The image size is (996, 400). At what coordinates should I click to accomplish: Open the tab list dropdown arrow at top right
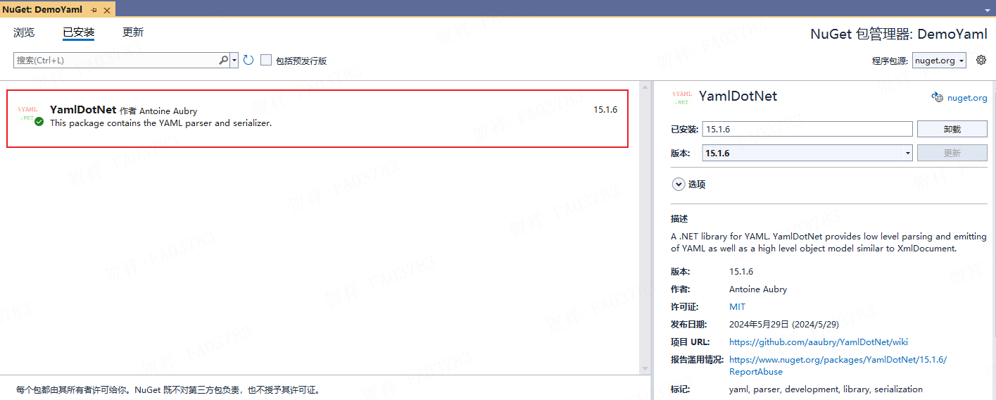coord(988,11)
